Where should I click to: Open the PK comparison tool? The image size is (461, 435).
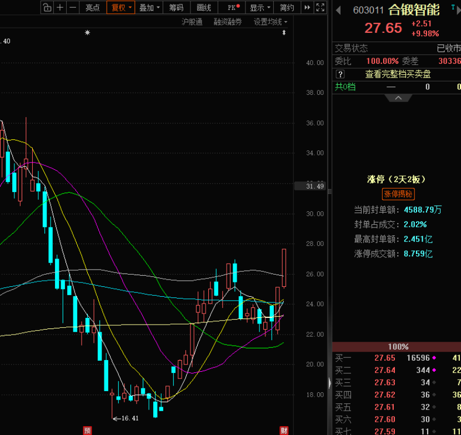pos(232,7)
